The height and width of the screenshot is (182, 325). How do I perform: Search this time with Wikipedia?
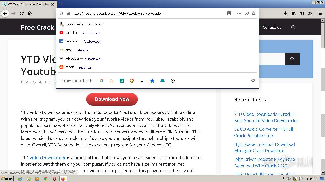click(x=142, y=81)
